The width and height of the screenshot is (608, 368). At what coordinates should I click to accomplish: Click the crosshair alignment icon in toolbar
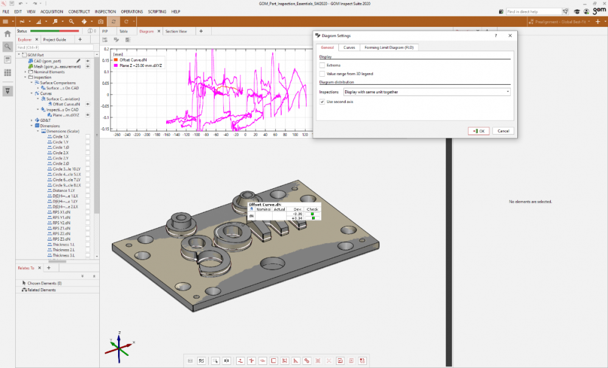[x=84, y=22]
